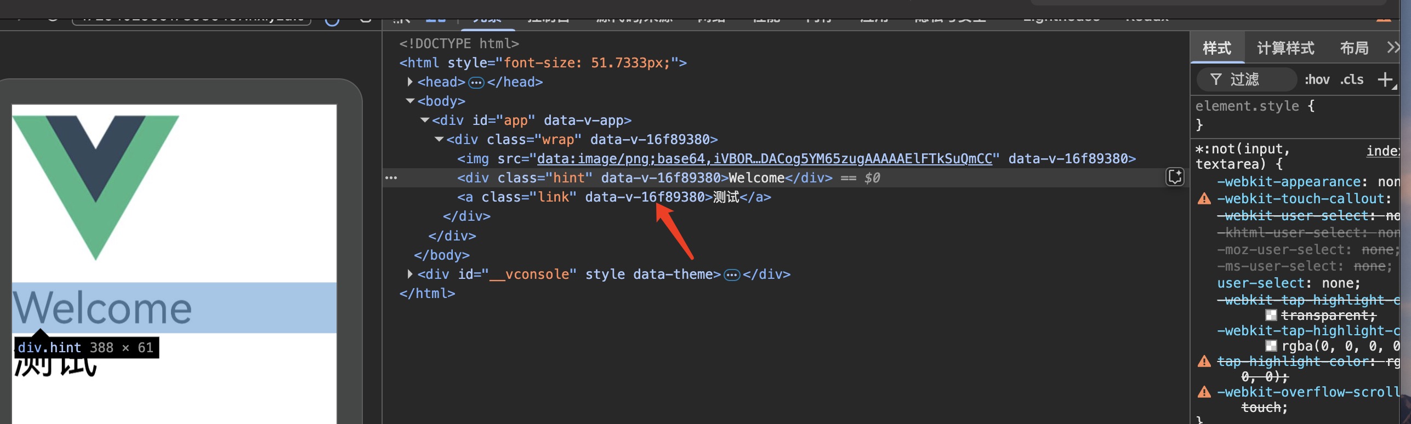Click the rgba(0, 0, 0 color swatch

[x=1271, y=346]
